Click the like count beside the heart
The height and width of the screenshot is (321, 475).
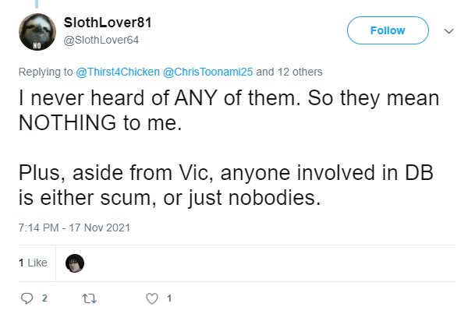tap(169, 298)
